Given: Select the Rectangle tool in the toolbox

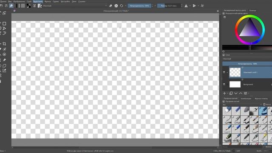Looking at the screenshot, I should pyautogui.click(x=4, y=23).
